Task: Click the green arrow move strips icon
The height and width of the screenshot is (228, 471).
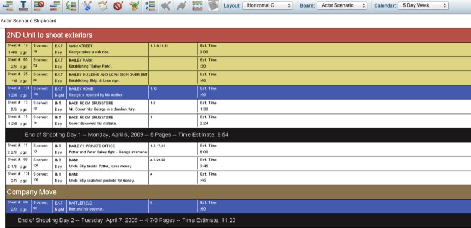Action: coord(70,5)
